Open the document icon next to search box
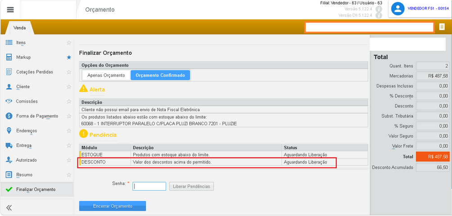Viewport: 452px width, 216px height. tap(442, 27)
